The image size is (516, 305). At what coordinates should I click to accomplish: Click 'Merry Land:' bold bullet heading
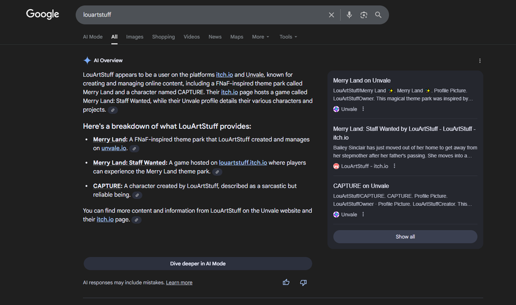tap(110, 140)
